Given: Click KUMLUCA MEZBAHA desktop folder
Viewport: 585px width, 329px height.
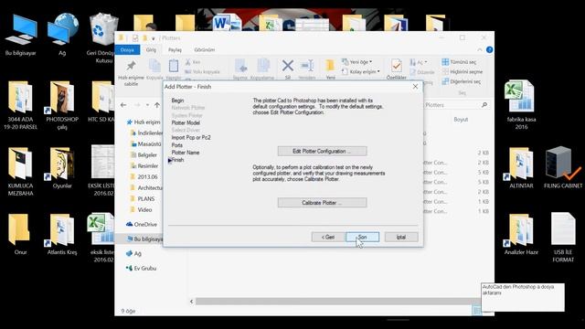Looking at the screenshot, I should 20,172.
